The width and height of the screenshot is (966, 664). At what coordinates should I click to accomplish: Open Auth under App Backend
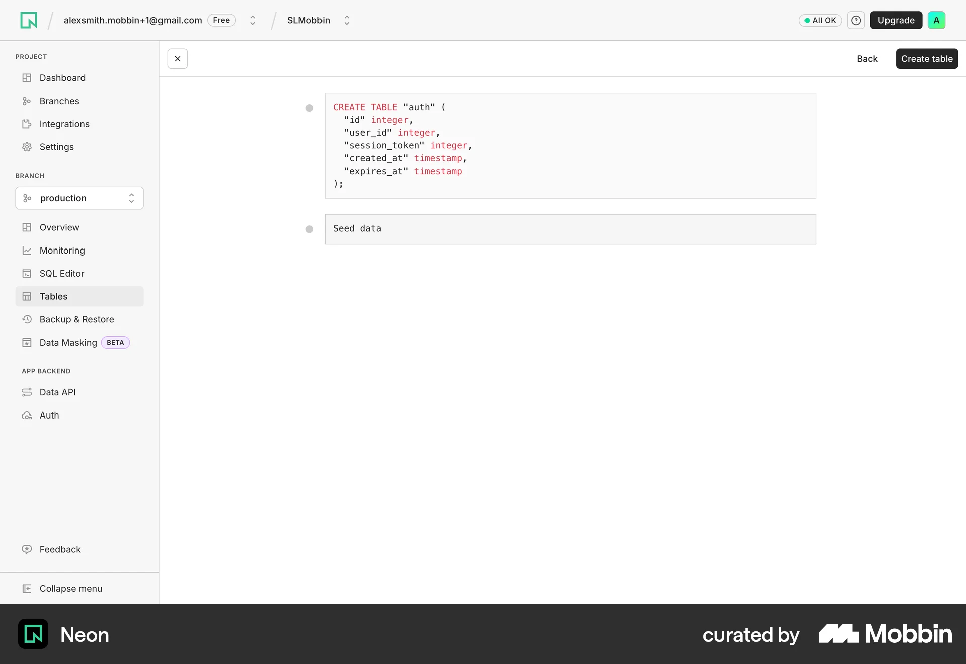79,416
